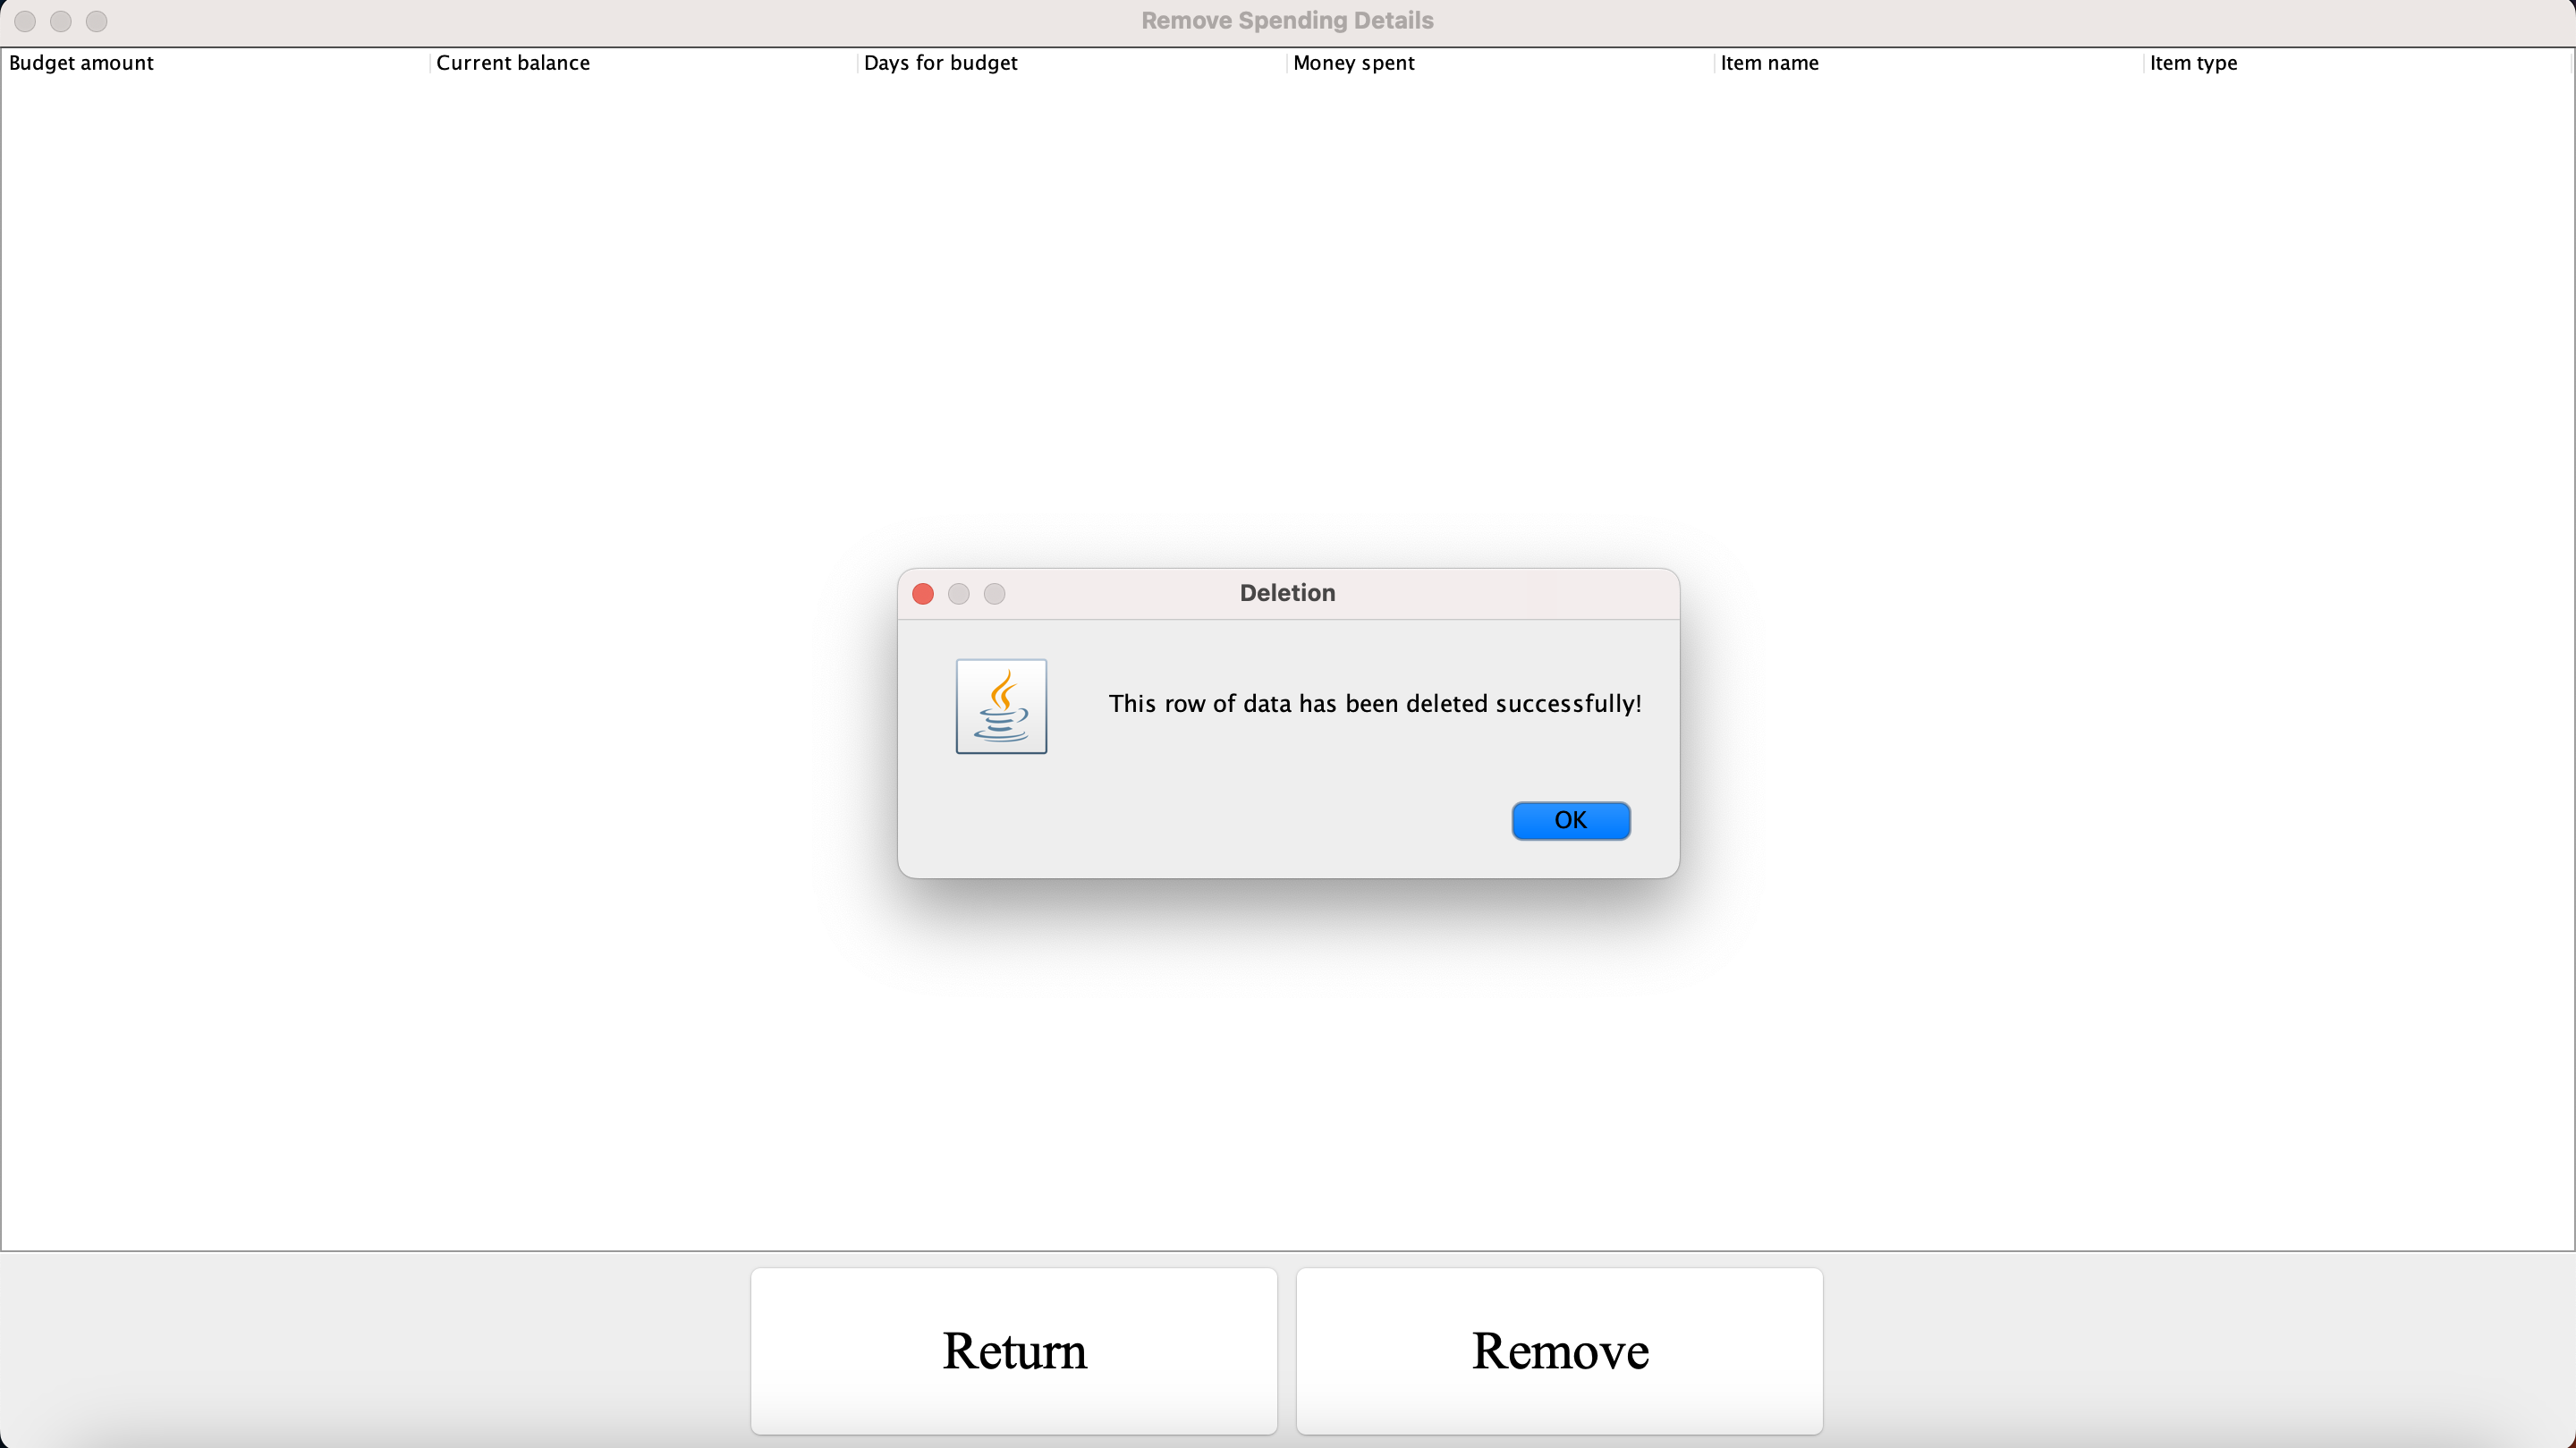Click the main window's greyed zoom button

click(x=96, y=21)
